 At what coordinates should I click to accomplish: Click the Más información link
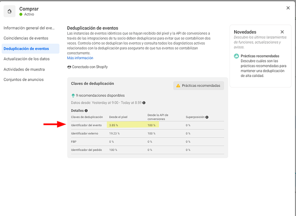coord(80,58)
